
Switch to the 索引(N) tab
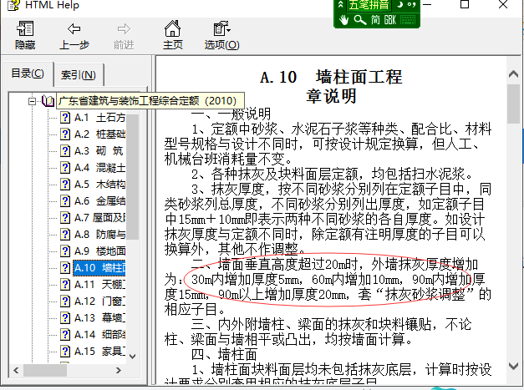(x=79, y=75)
